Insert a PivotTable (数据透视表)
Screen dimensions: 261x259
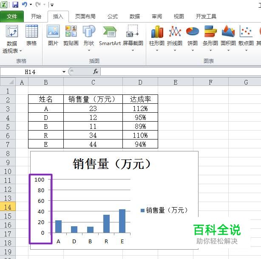coord(12,39)
